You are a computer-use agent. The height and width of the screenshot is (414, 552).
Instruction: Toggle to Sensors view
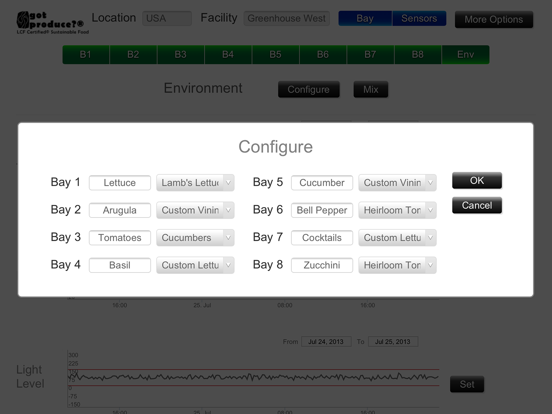(x=419, y=19)
